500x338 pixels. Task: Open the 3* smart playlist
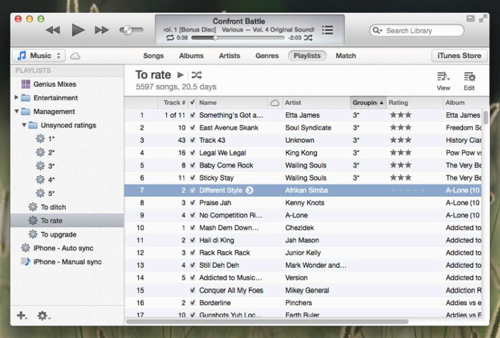[x=45, y=166]
